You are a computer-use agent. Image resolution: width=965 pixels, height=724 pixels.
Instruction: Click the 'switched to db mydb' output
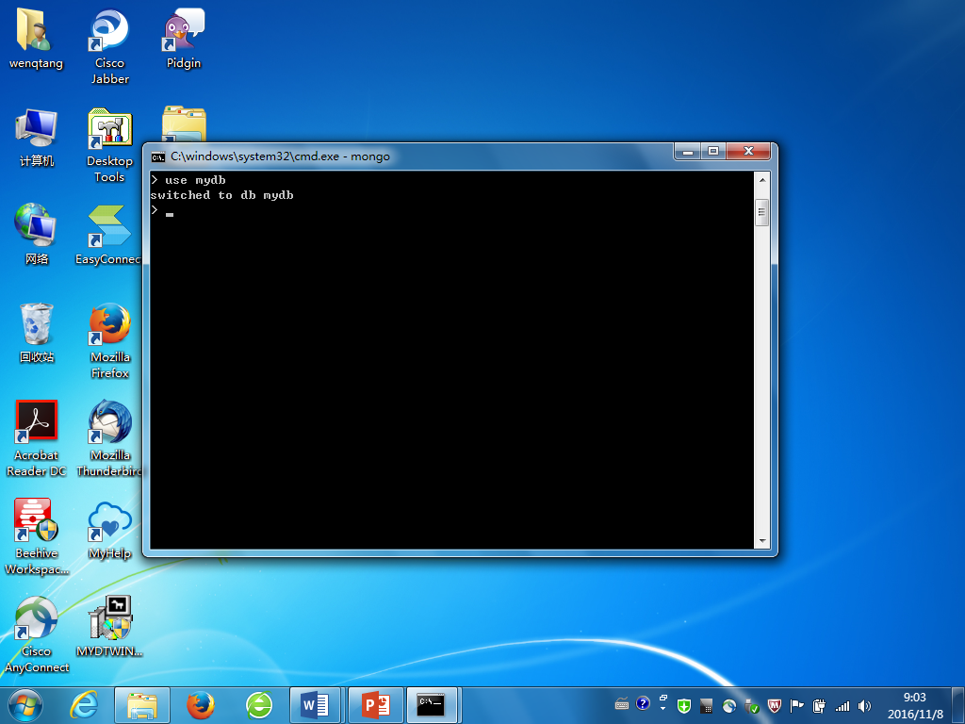[221, 195]
